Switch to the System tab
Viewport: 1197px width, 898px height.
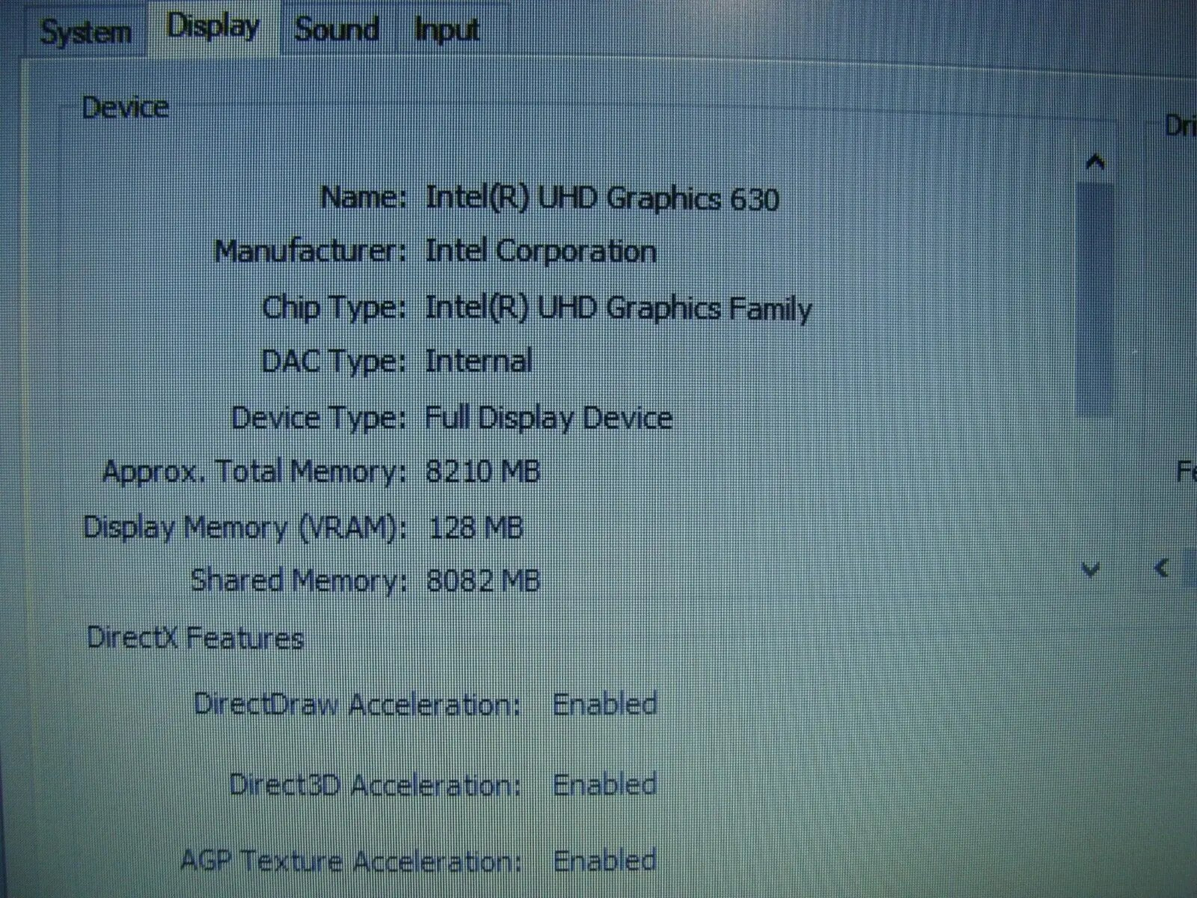coord(85,32)
